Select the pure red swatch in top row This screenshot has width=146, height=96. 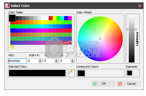[51, 18]
